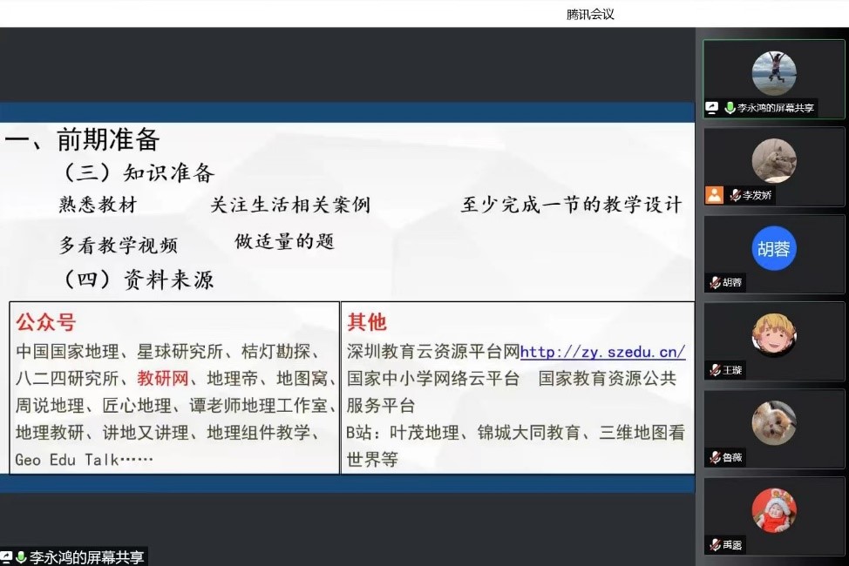Select 王璇's cartoon avatar thumbnail

point(774,335)
